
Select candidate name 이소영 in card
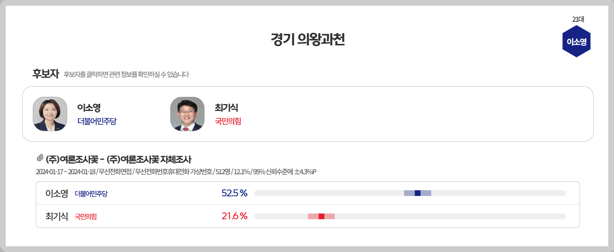click(89, 108)
